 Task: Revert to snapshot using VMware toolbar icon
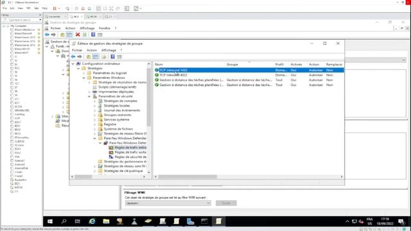(x=83, y=8)
